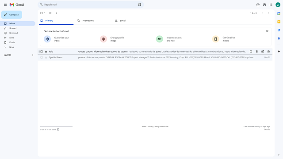Open the account avatar menu
This screenshot has height=159, width=283.
[x=278, y=5]
